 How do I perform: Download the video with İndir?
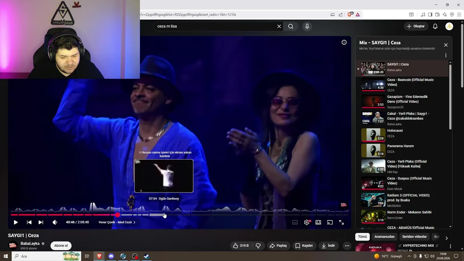[328, 245]
